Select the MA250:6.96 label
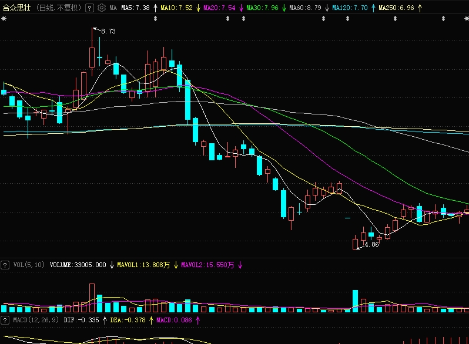This screenshot has width=469, height=344. pos(396,8)
